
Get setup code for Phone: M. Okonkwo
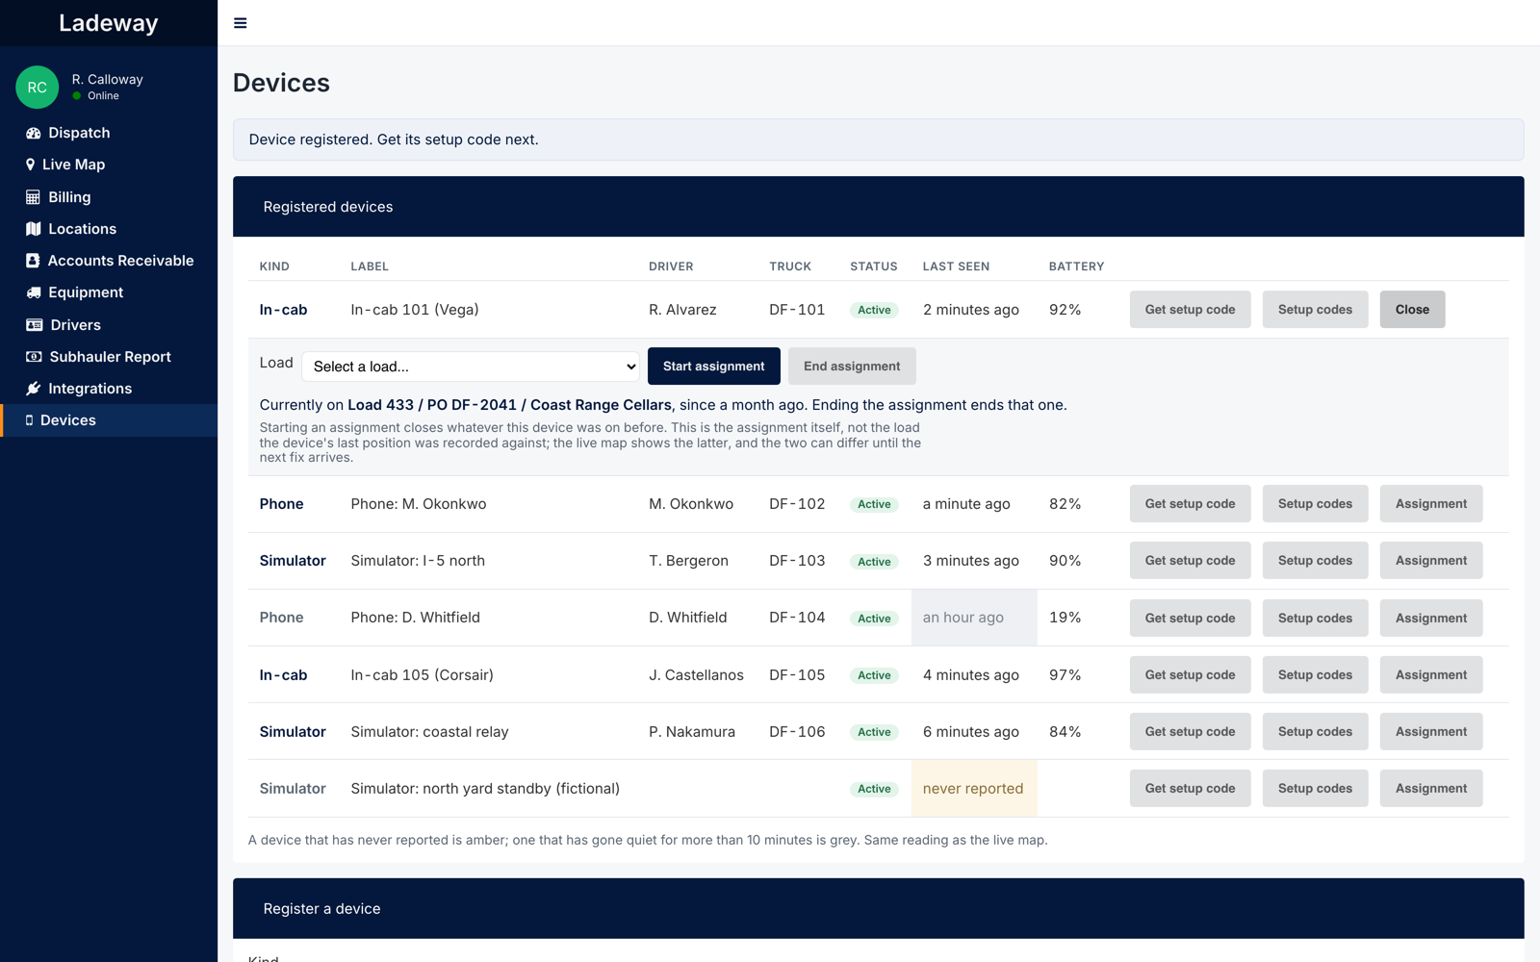point(1190,504)
